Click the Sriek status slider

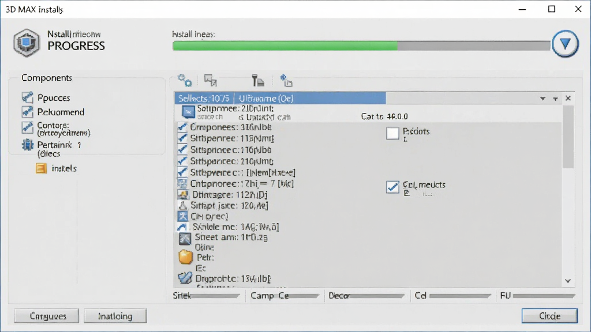coord(215,296)
